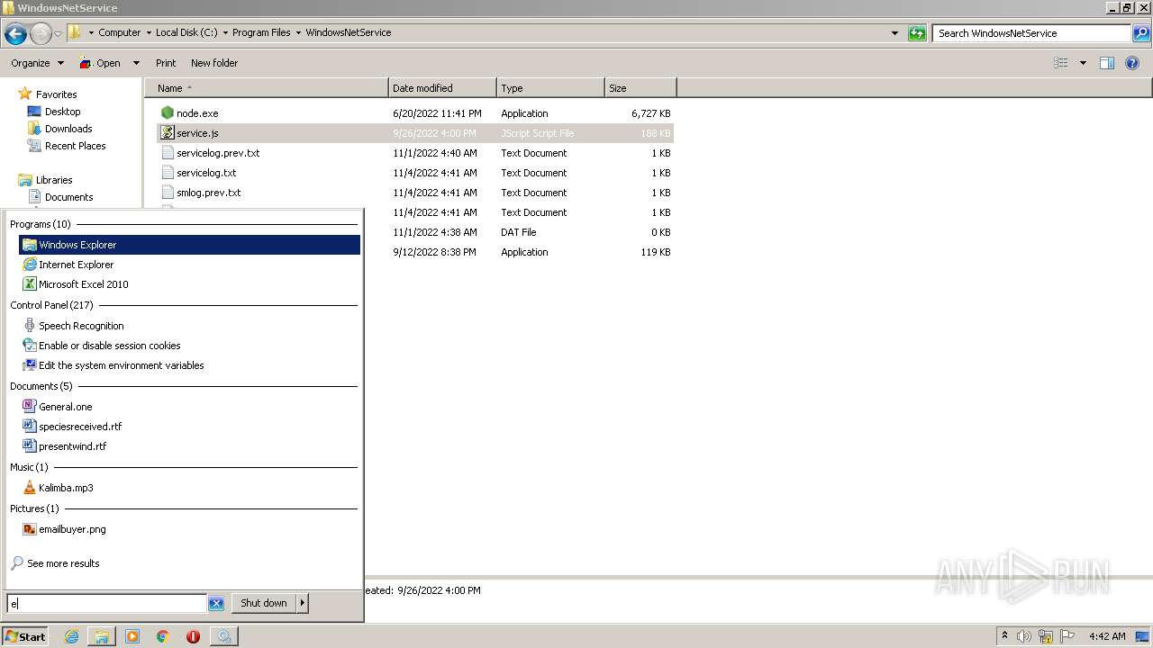
Task: Create a New folder
Action: 214,63
